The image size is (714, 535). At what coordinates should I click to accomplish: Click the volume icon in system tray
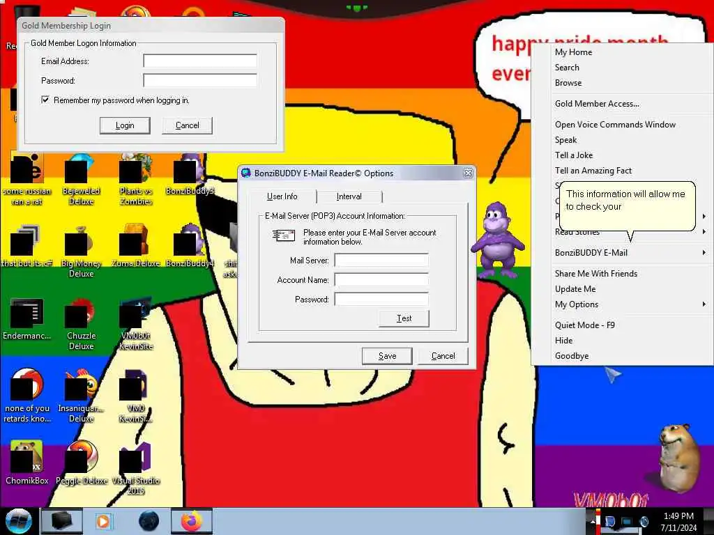click(x=644, y=521)
